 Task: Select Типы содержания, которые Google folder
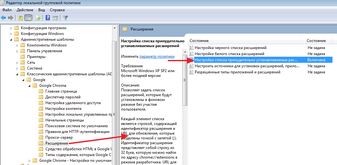tap(78, 155)
